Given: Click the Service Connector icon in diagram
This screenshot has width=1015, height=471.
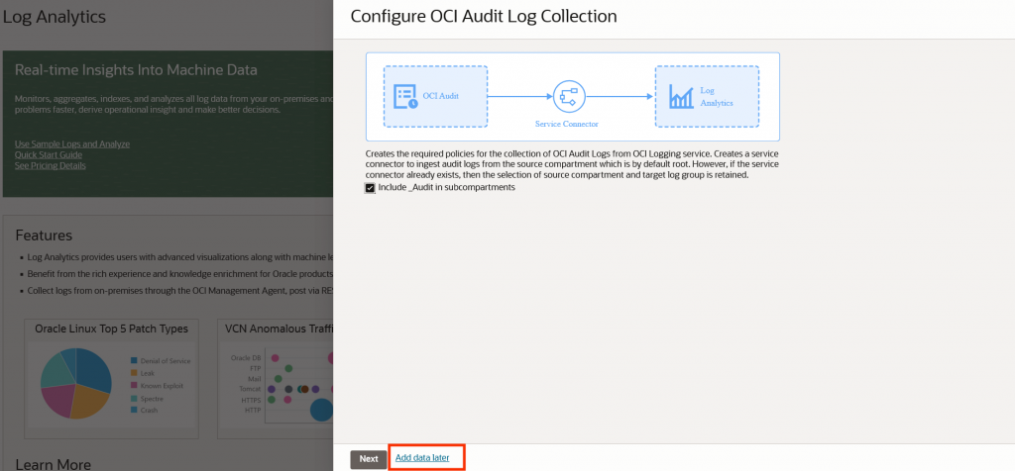Looking at the screenshot, I should coord(569,97).
